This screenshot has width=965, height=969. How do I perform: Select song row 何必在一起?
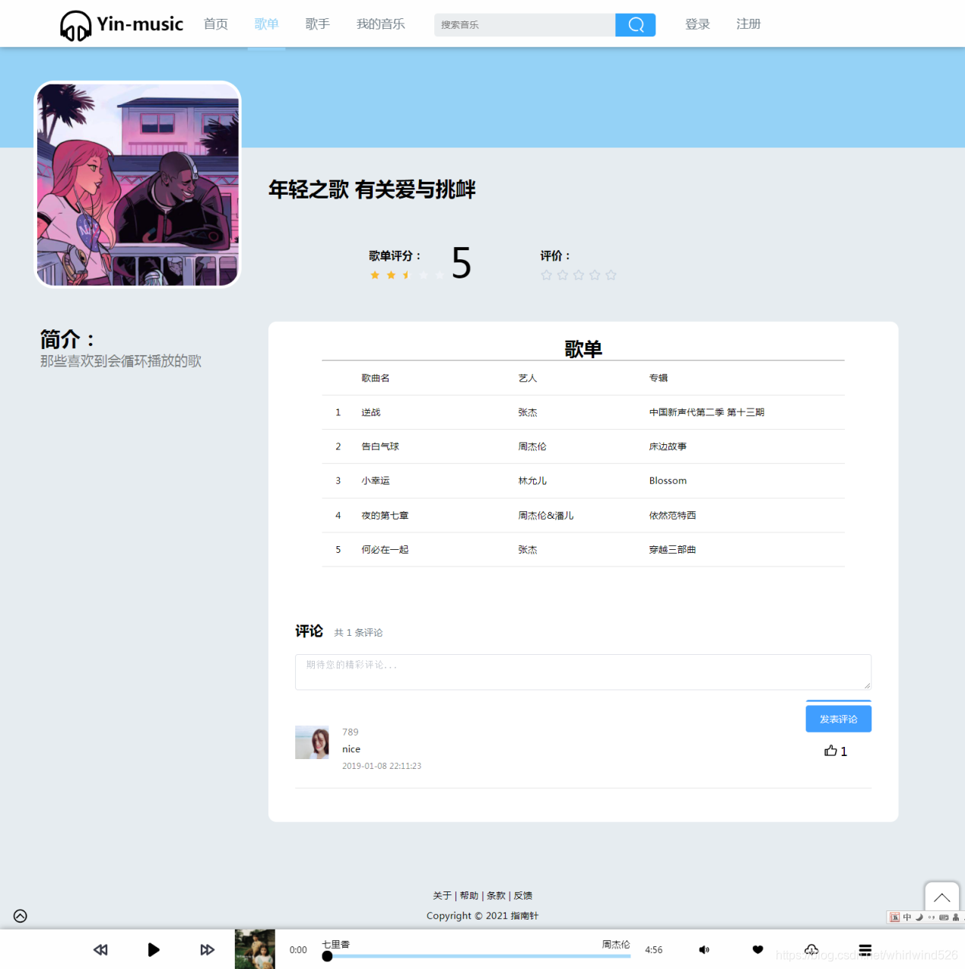[x=583, y=549]
